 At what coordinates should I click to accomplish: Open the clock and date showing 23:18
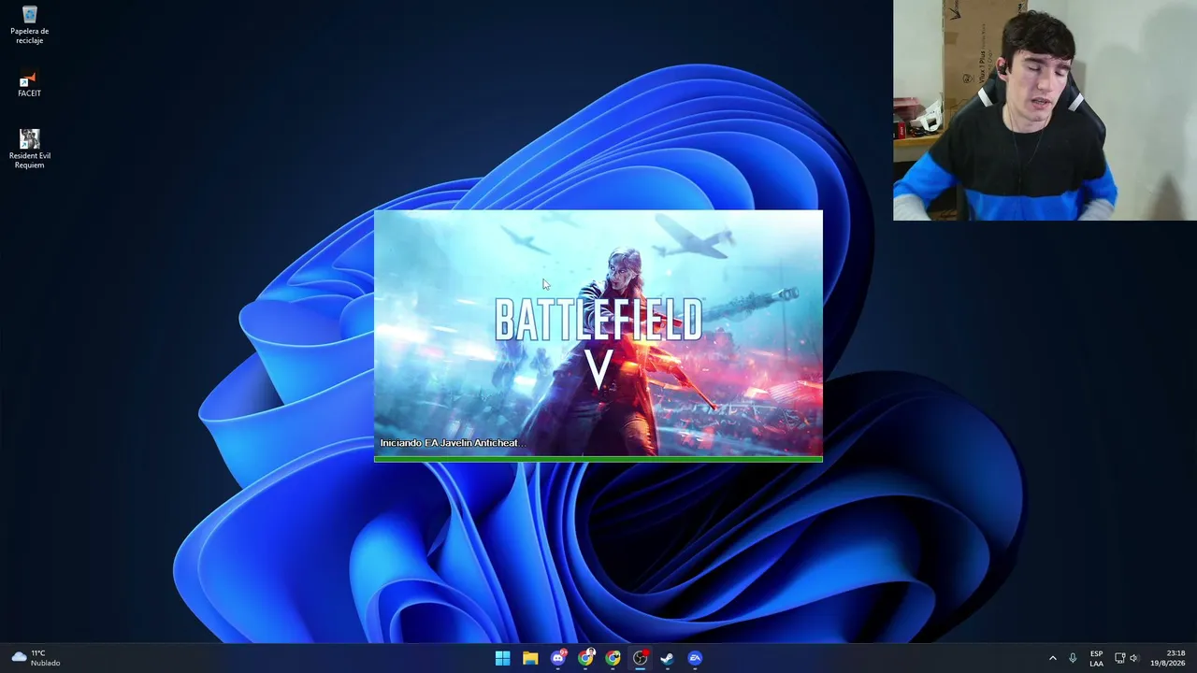tap(1169, 658)
